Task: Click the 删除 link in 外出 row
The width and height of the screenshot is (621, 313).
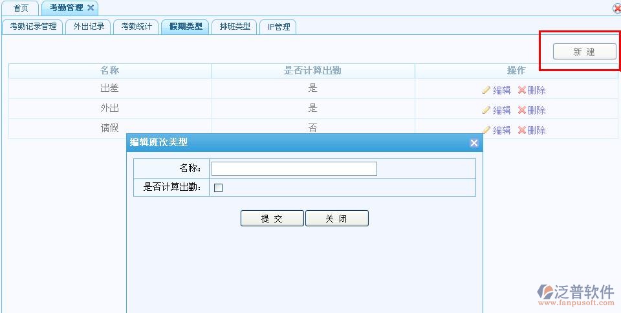Action: (537, 110)
